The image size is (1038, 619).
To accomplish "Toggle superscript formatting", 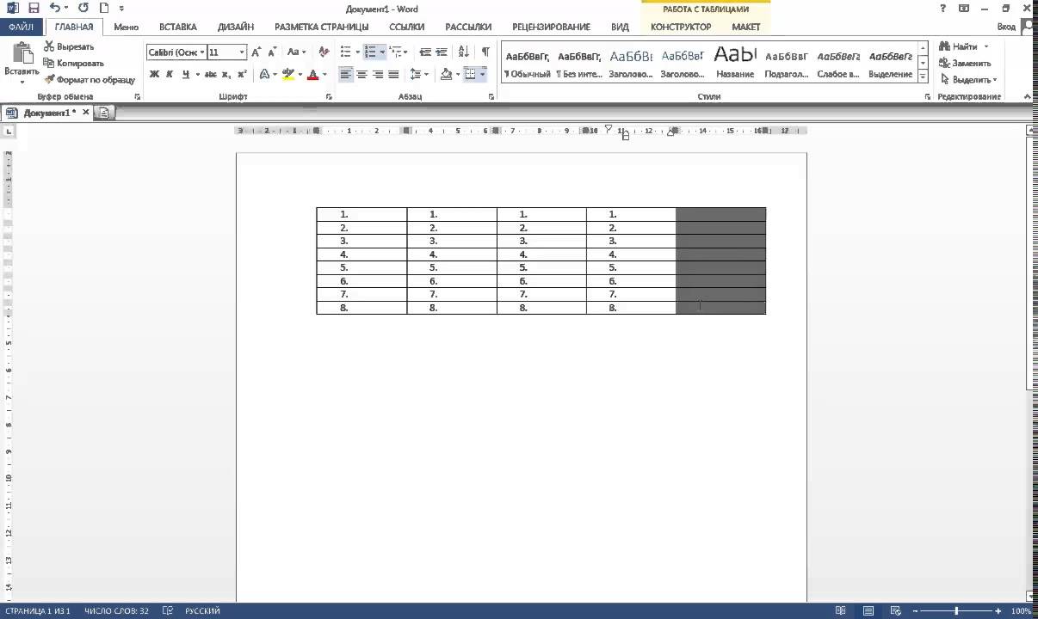I will click(x=242, y=75).
